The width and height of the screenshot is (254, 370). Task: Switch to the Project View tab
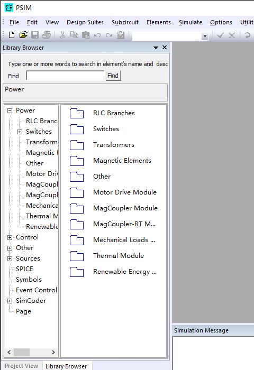(22, 366)
